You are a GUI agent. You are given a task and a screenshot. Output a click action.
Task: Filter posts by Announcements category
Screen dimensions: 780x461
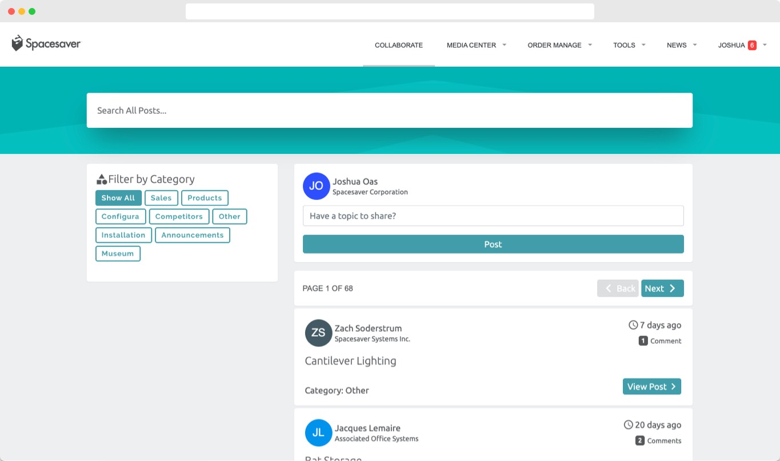(x=193, y=235)
